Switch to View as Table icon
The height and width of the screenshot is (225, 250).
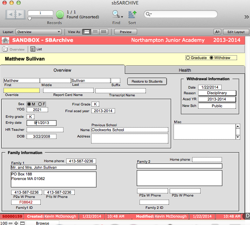click(103, 32)
